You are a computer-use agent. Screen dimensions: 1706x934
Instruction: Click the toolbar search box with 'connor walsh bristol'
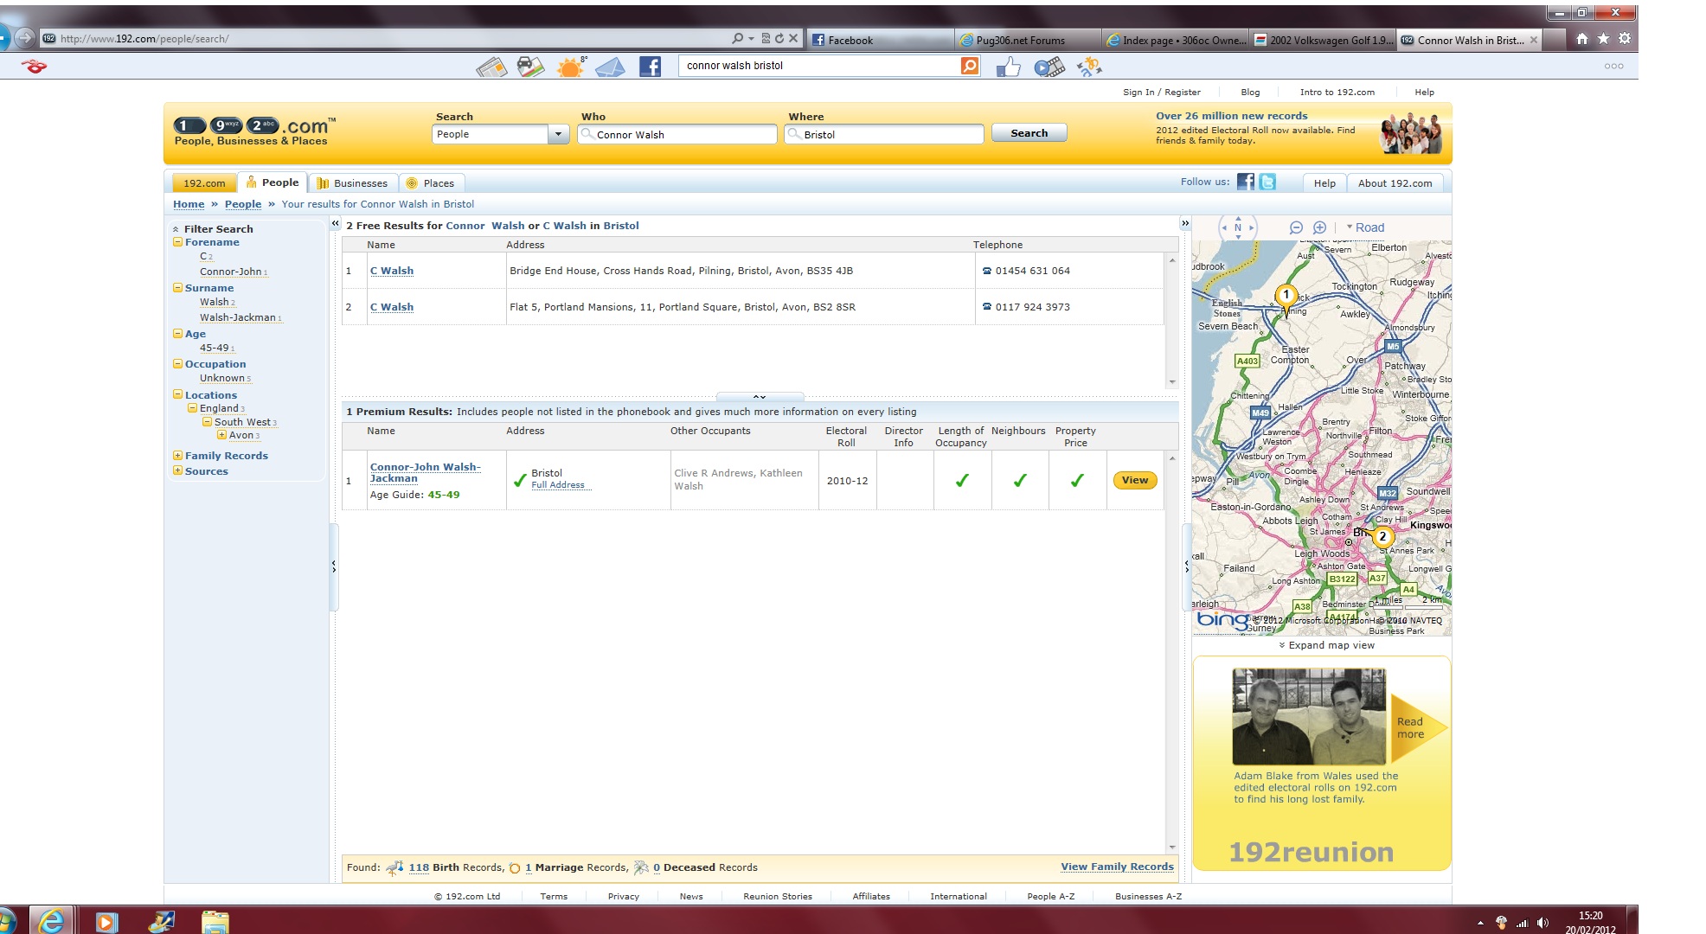click(x=818, y=66)
